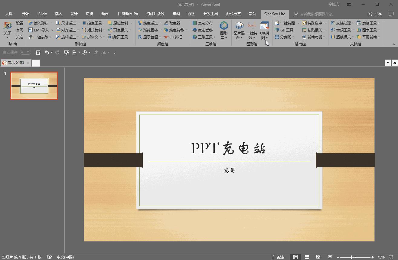
Task: Open the 表格工具 dropdown
Action: pos(379,23)
